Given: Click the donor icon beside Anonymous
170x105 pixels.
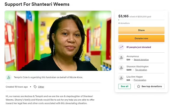Looking at the screenshot, I should point(121,58).
